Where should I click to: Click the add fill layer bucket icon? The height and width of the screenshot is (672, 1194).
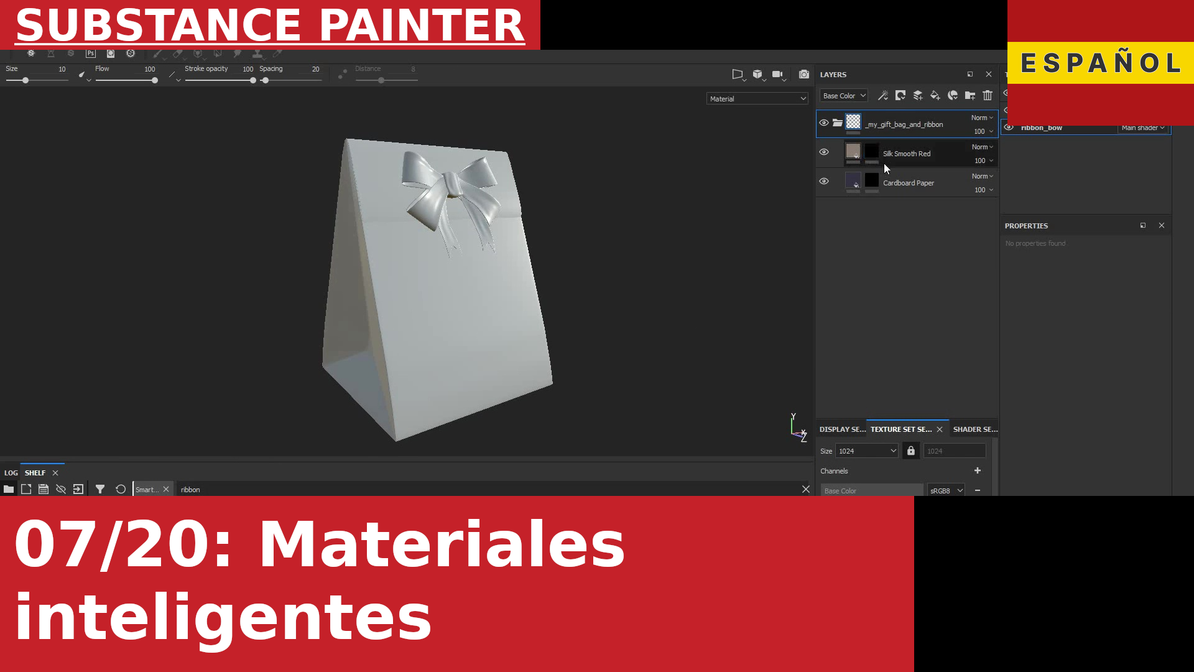point(935,95)
